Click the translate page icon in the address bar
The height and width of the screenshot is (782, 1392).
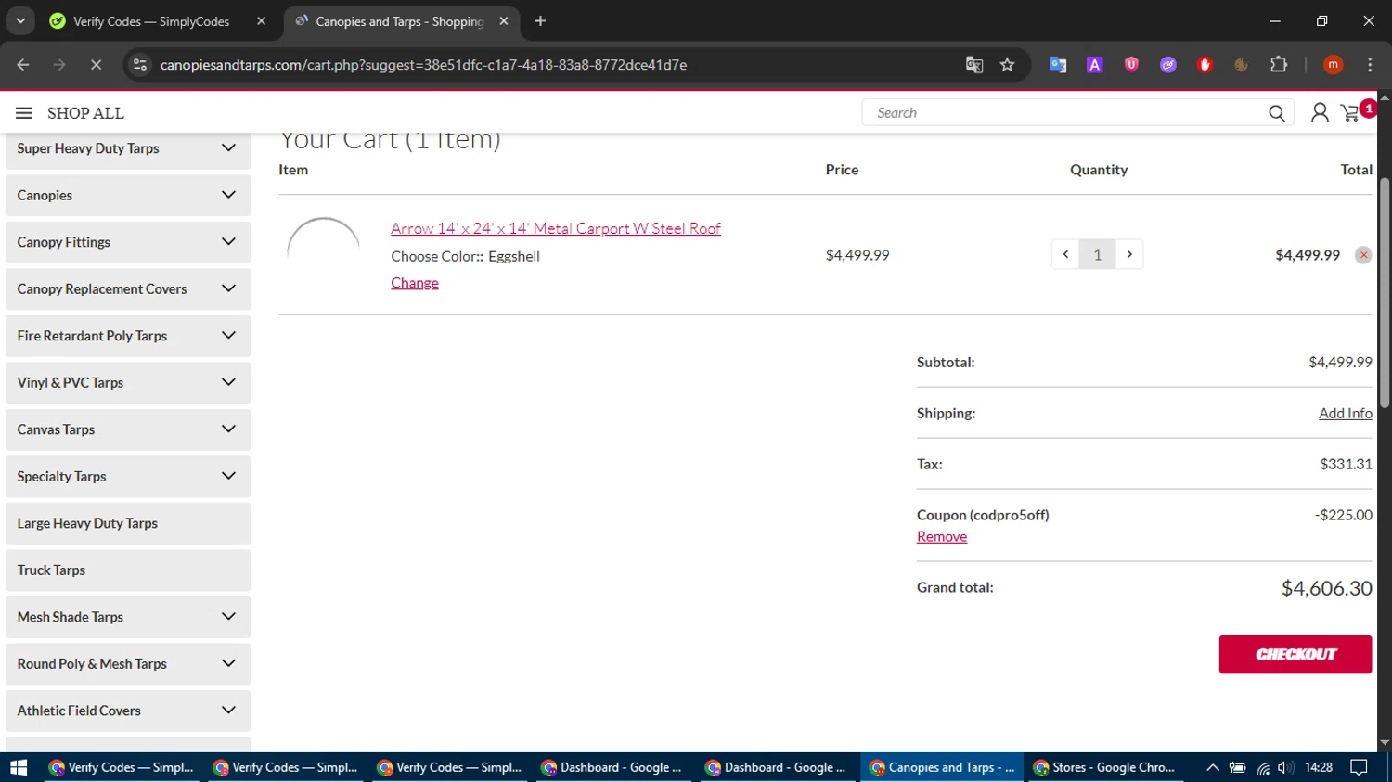pos(973,65)
